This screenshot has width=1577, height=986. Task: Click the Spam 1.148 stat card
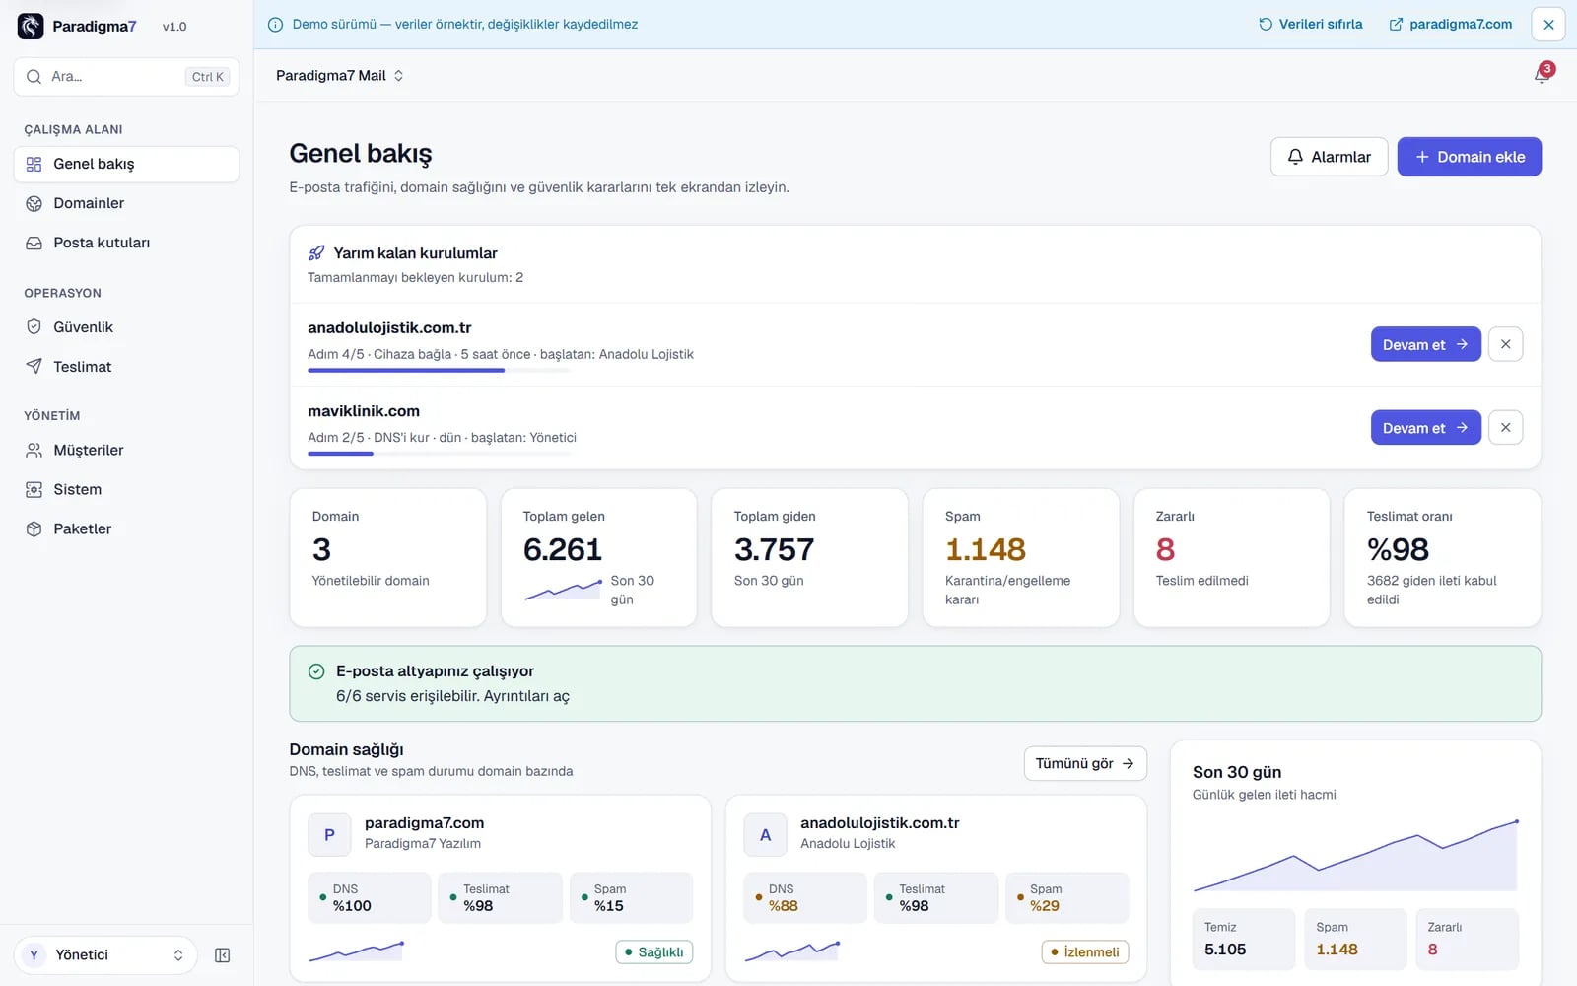tap(1021, 558)
